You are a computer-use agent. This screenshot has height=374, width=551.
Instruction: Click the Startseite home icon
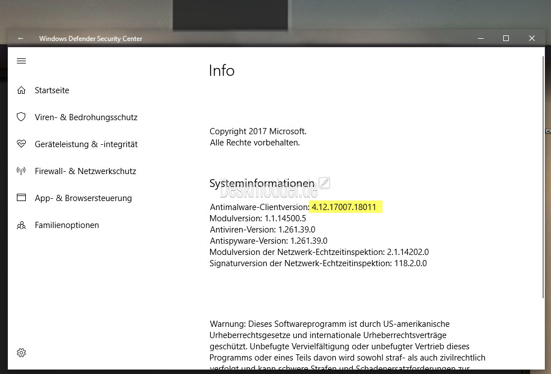(21, 90)
